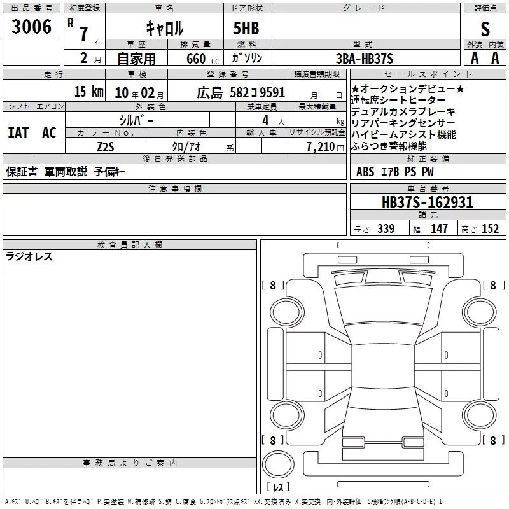Select the spare tire circle above [レス]

pyautogui.click(x=278, y=464)
